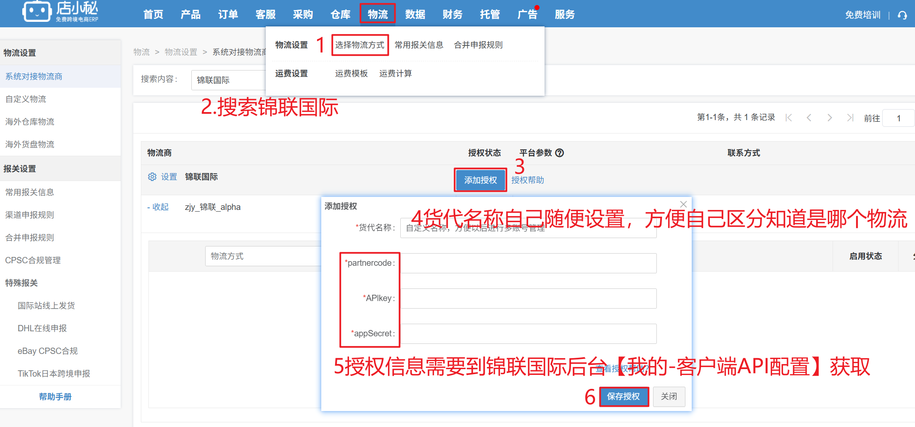Click the 平台参数 help question-mark icon
The height and width of the screenshot is (427, 915).
[x=559, y=153]
